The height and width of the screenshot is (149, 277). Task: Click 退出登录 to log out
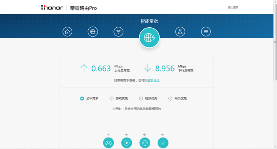[233, 7]
